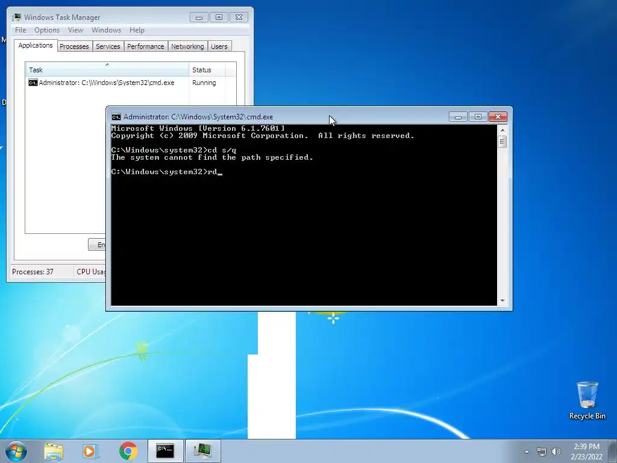Select the Running status cell

(x=204, y=83)
